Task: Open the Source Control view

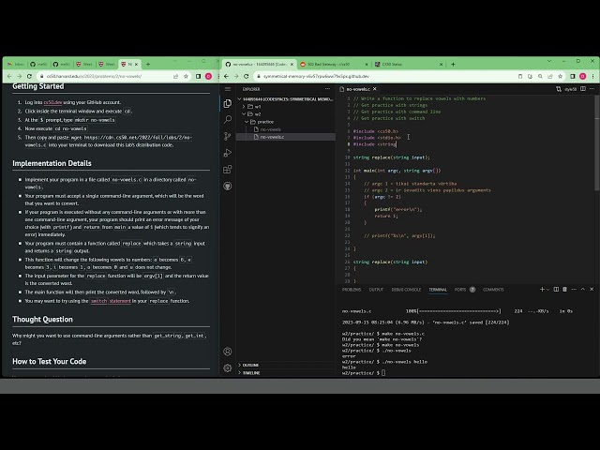Action: pyautogui.click(x=228, y=136)
